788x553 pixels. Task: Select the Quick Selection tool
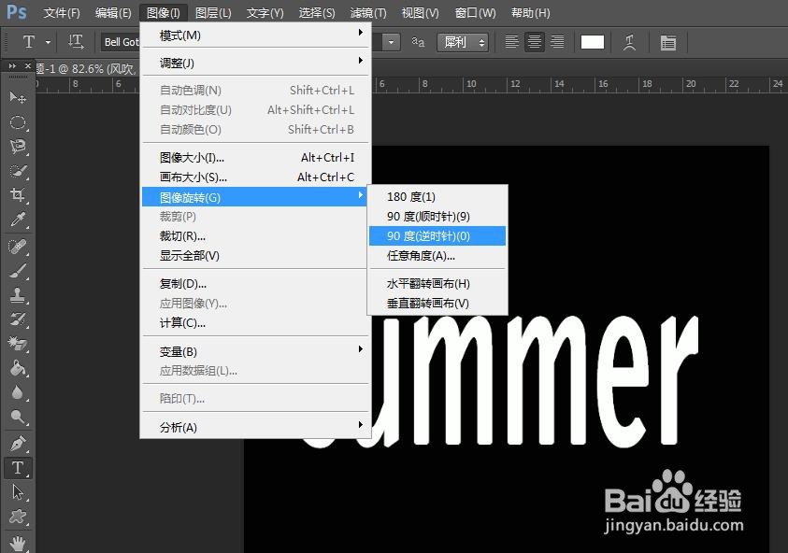pos(18,171)
